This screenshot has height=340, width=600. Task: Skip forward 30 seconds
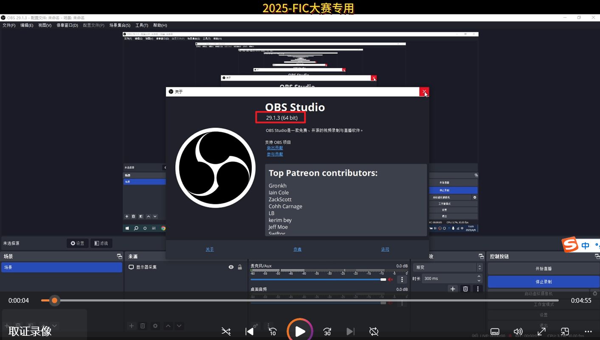coord(327,332)
